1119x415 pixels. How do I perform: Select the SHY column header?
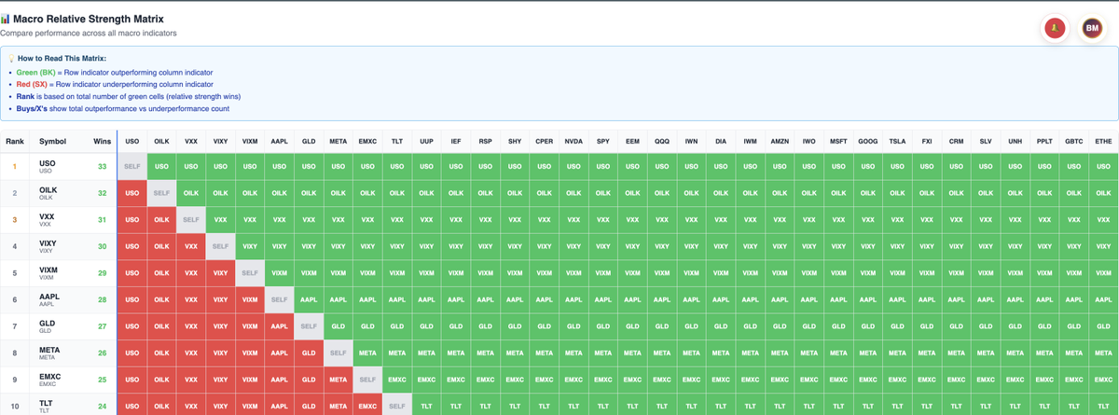(x=515, y=142)
